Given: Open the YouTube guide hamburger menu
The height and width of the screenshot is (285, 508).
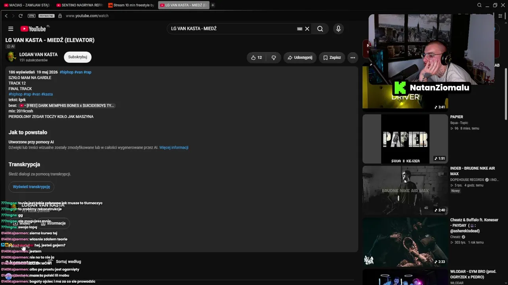Looking at the screenshot, I should [11, 28].
